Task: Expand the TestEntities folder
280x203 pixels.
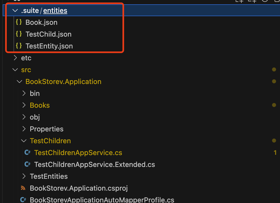Action: [x=24, y=176]
